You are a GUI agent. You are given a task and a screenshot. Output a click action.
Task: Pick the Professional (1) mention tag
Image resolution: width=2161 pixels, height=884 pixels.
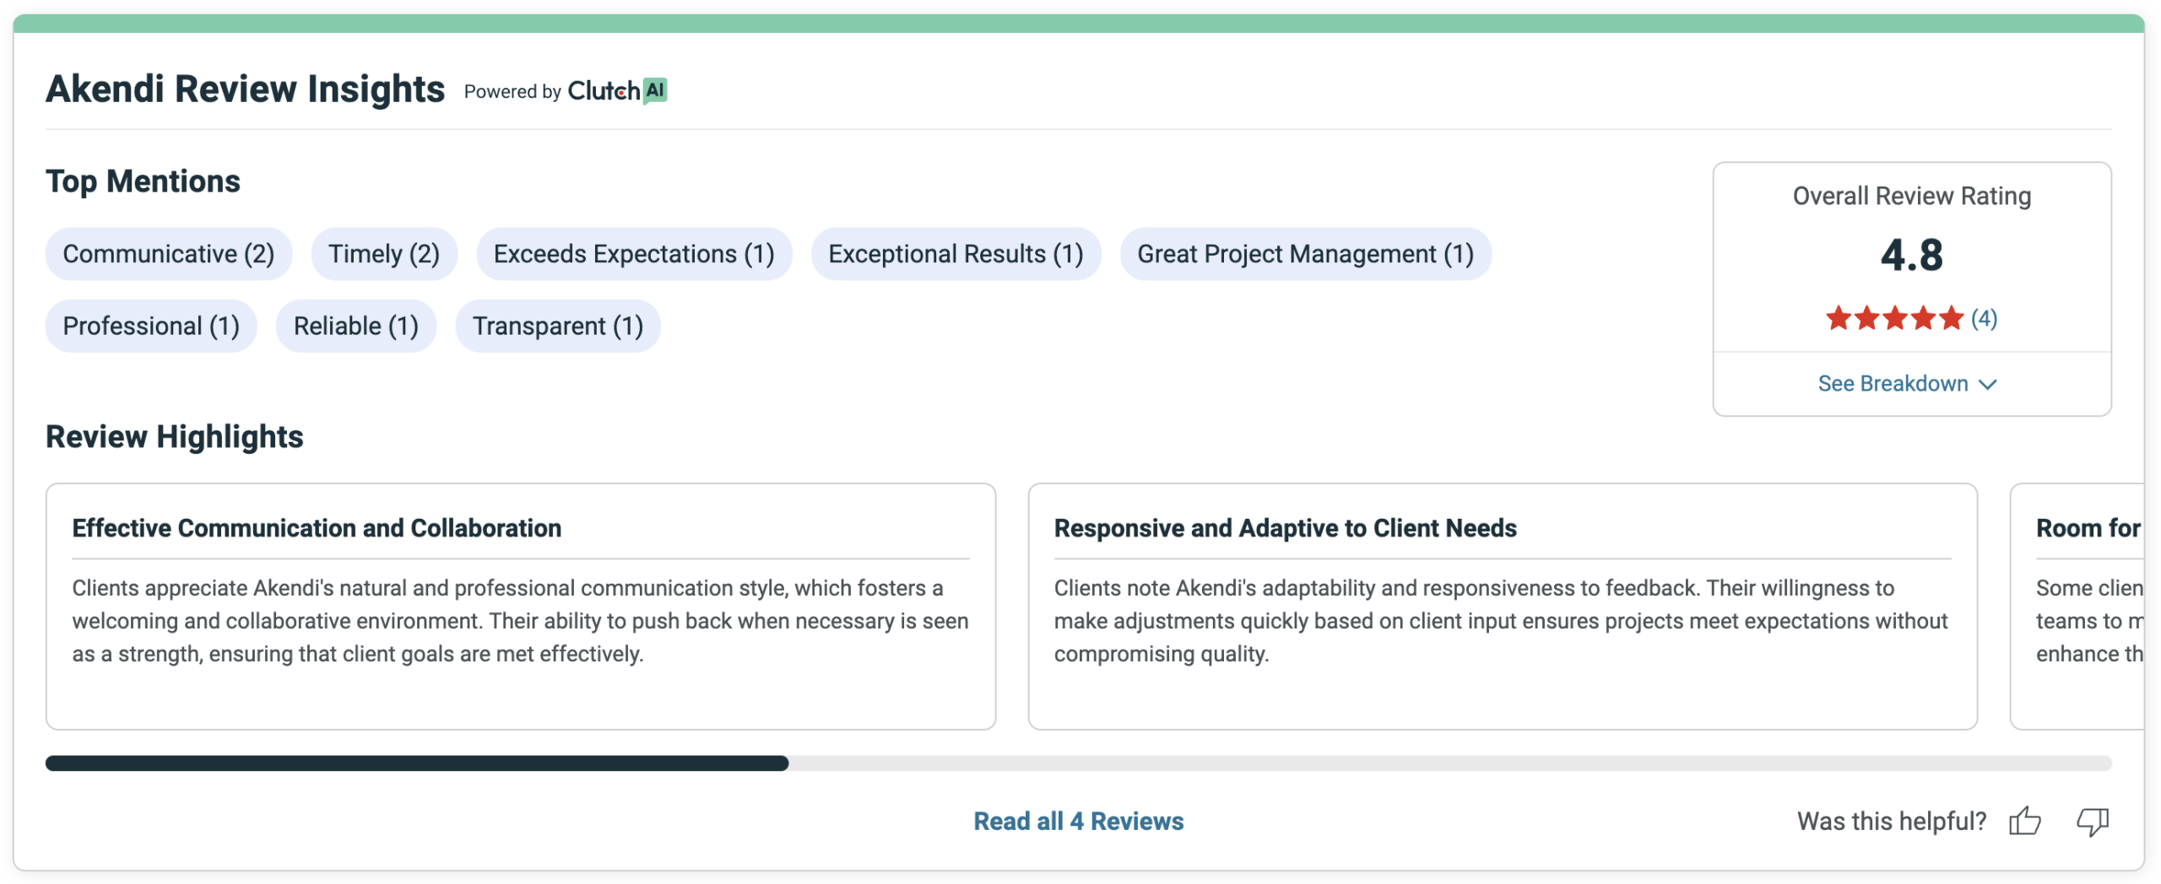coord(151,326)
